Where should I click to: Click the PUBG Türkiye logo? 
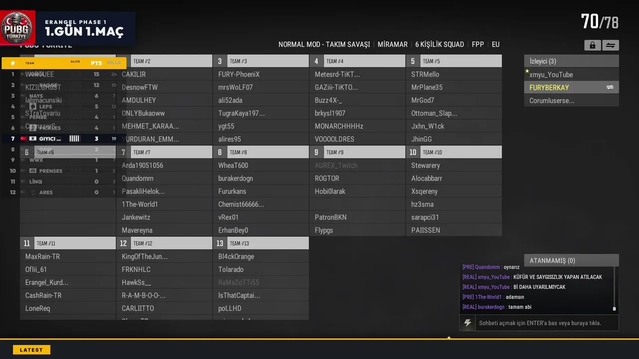[18, 28]
